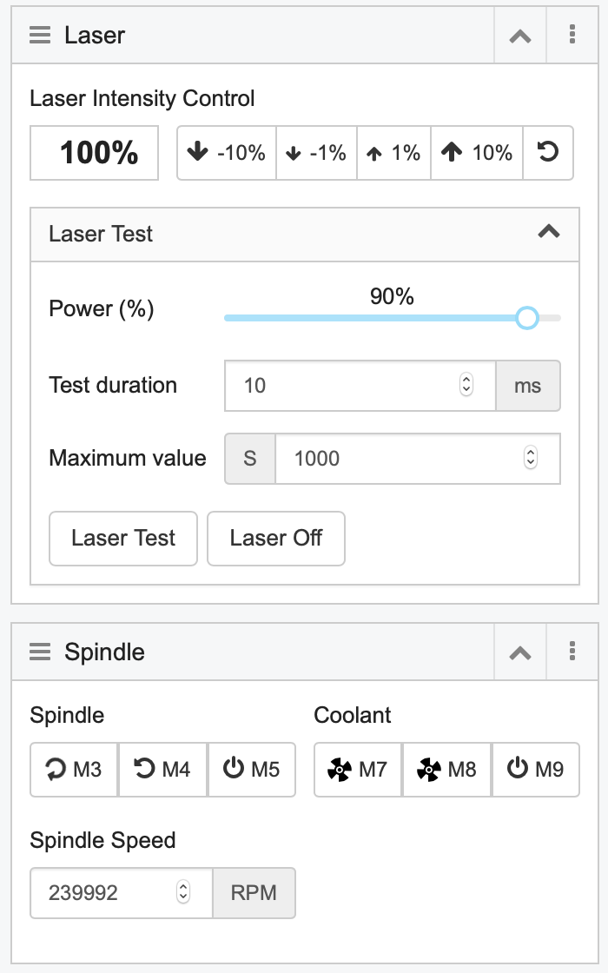
Task: Collapse the Laser widget with its chevron
Action: (520, 36)
